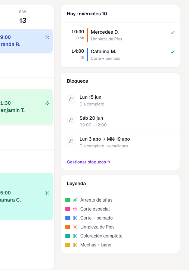Click Corte especial legend label
Screen dimensions: 189x270
pyautogui.click(x=95, y=209)
